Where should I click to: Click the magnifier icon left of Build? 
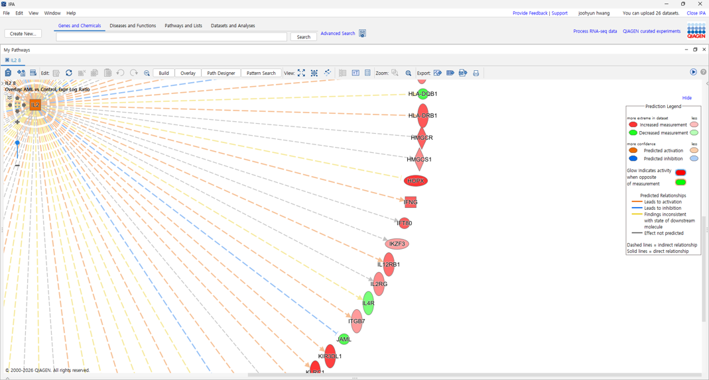coord(147,73)
